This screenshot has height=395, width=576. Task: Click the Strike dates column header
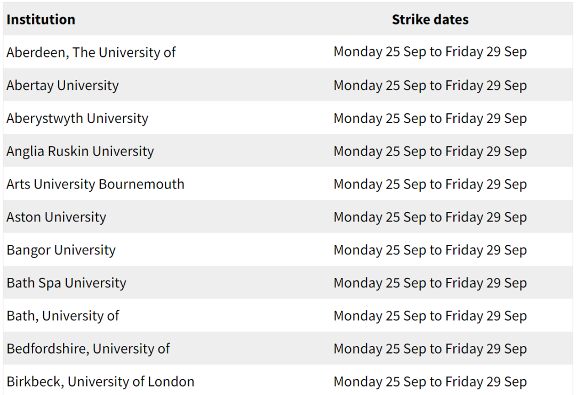(x=430, y=20)
